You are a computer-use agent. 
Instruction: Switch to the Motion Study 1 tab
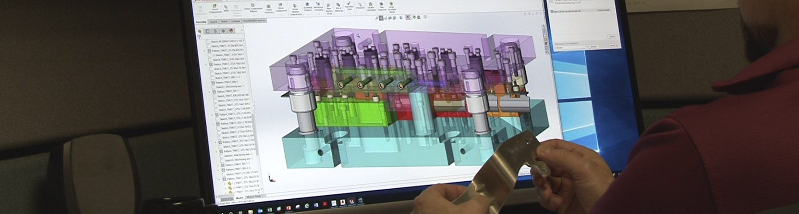coord(257,198)
